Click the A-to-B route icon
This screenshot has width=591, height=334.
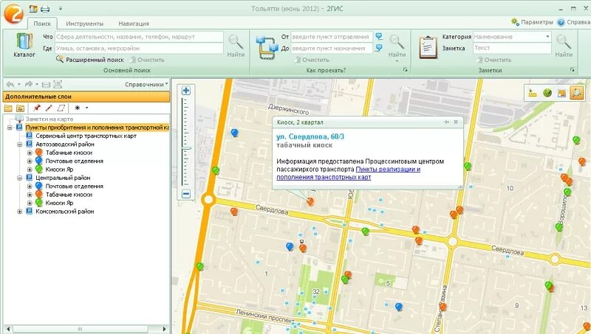(267, 47)
